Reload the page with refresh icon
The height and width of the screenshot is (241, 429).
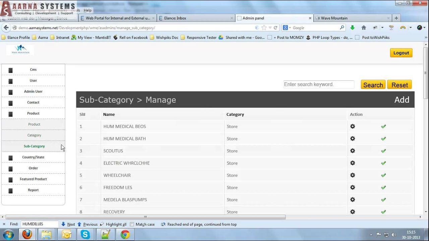(275, 28)
